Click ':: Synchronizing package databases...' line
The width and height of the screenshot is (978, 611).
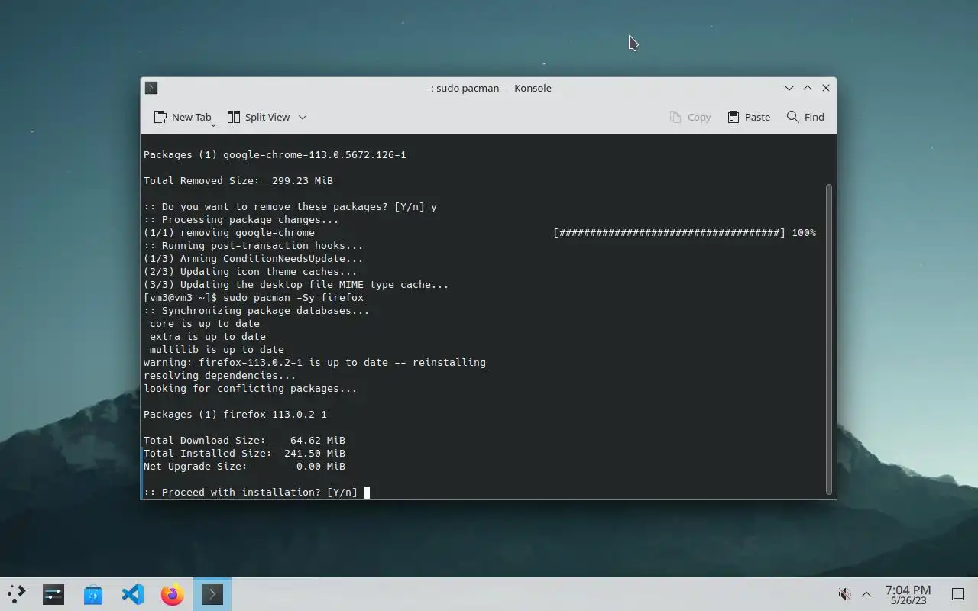point(257,310)
